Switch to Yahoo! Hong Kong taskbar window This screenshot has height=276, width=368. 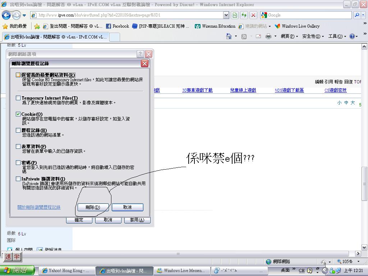click(66, 271)
